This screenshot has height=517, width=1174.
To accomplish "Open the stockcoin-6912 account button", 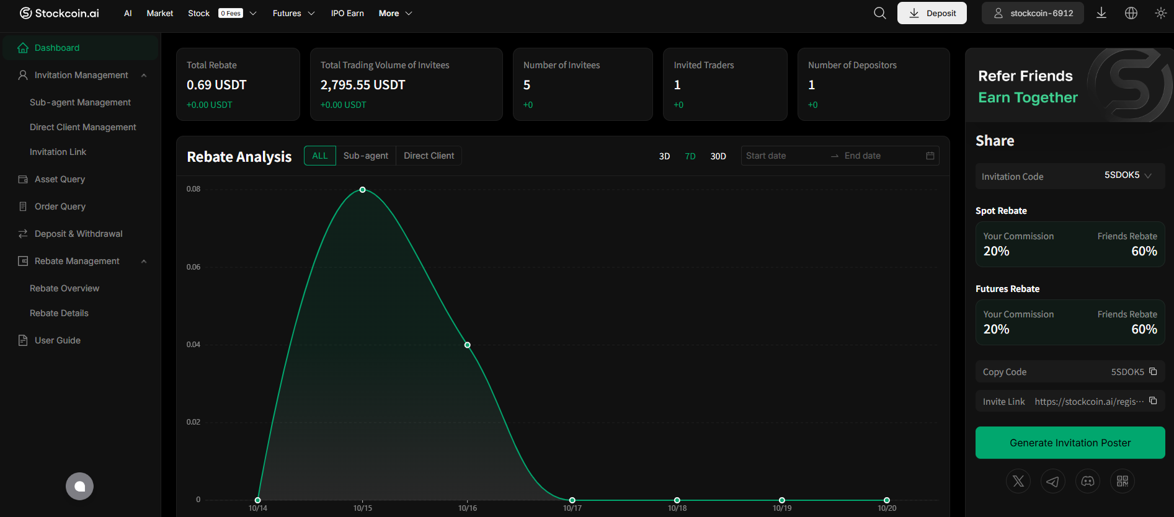I will (x=1033, y=13).
